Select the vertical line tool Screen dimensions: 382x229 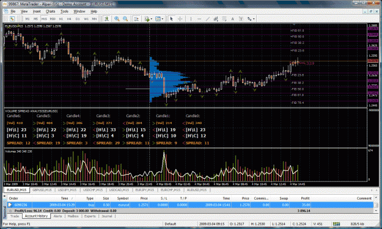(191, 19)
